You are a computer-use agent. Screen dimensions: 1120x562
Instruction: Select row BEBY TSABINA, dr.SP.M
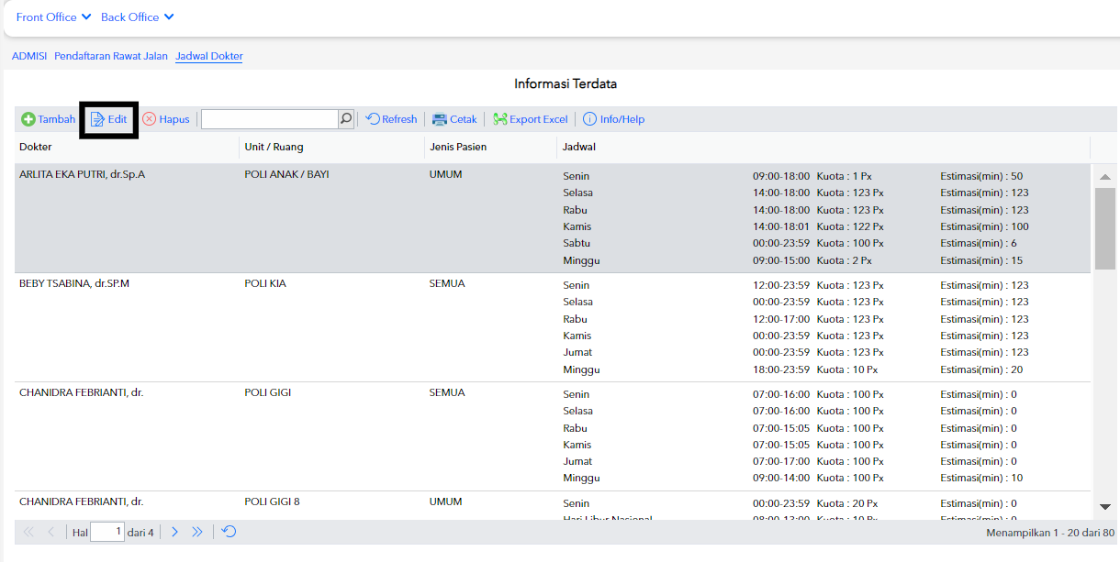click(553, 327)
